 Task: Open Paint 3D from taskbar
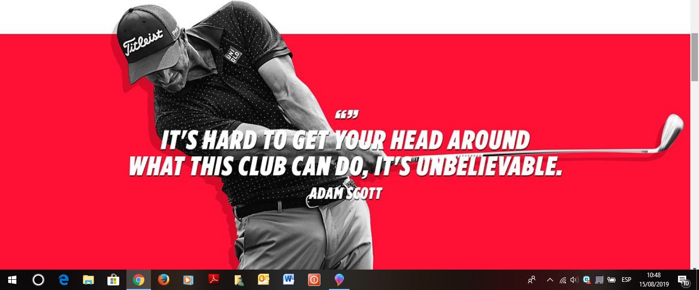339,280
